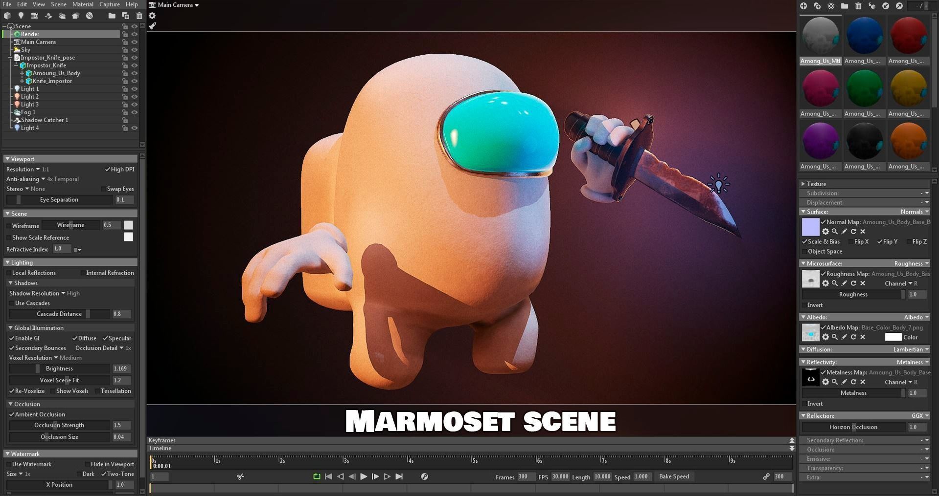Lock the Main Camera object
This screenshot has height=496, width=939.
(125, 42)
